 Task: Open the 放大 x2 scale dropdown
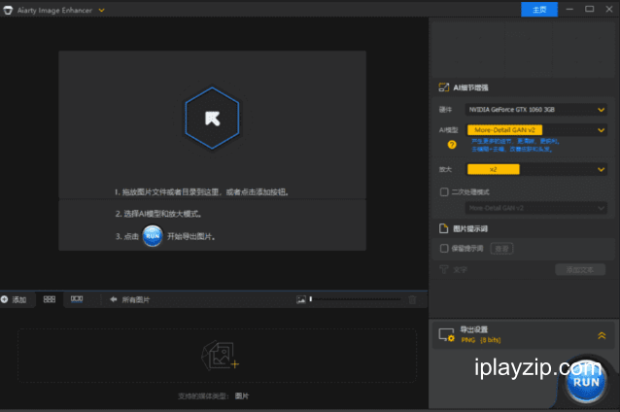point(535,170)
